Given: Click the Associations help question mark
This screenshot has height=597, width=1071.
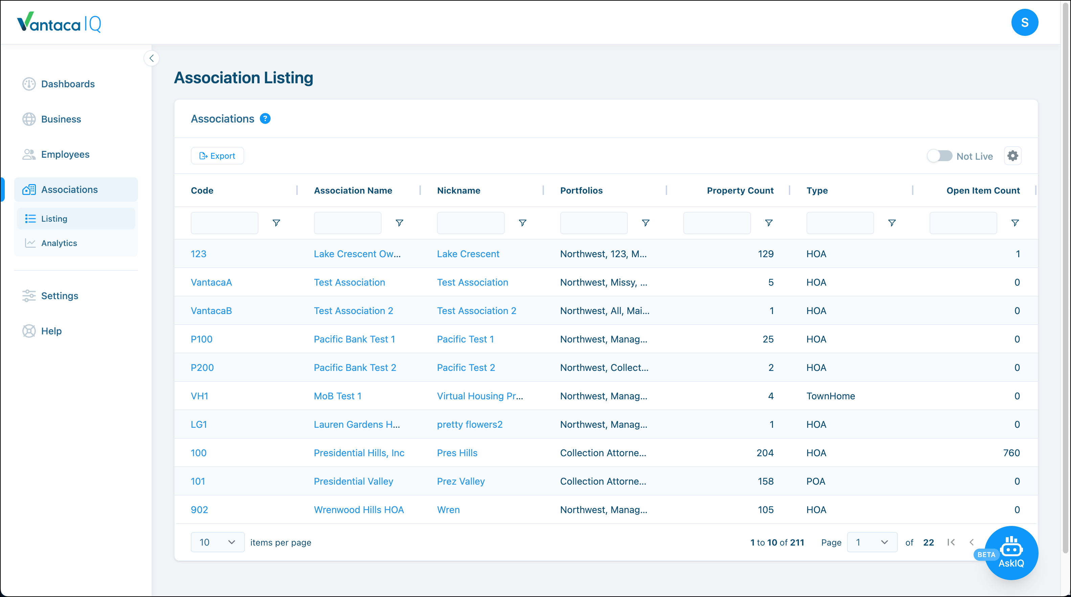Looking at the screenshot, I should tap(265, 118).
